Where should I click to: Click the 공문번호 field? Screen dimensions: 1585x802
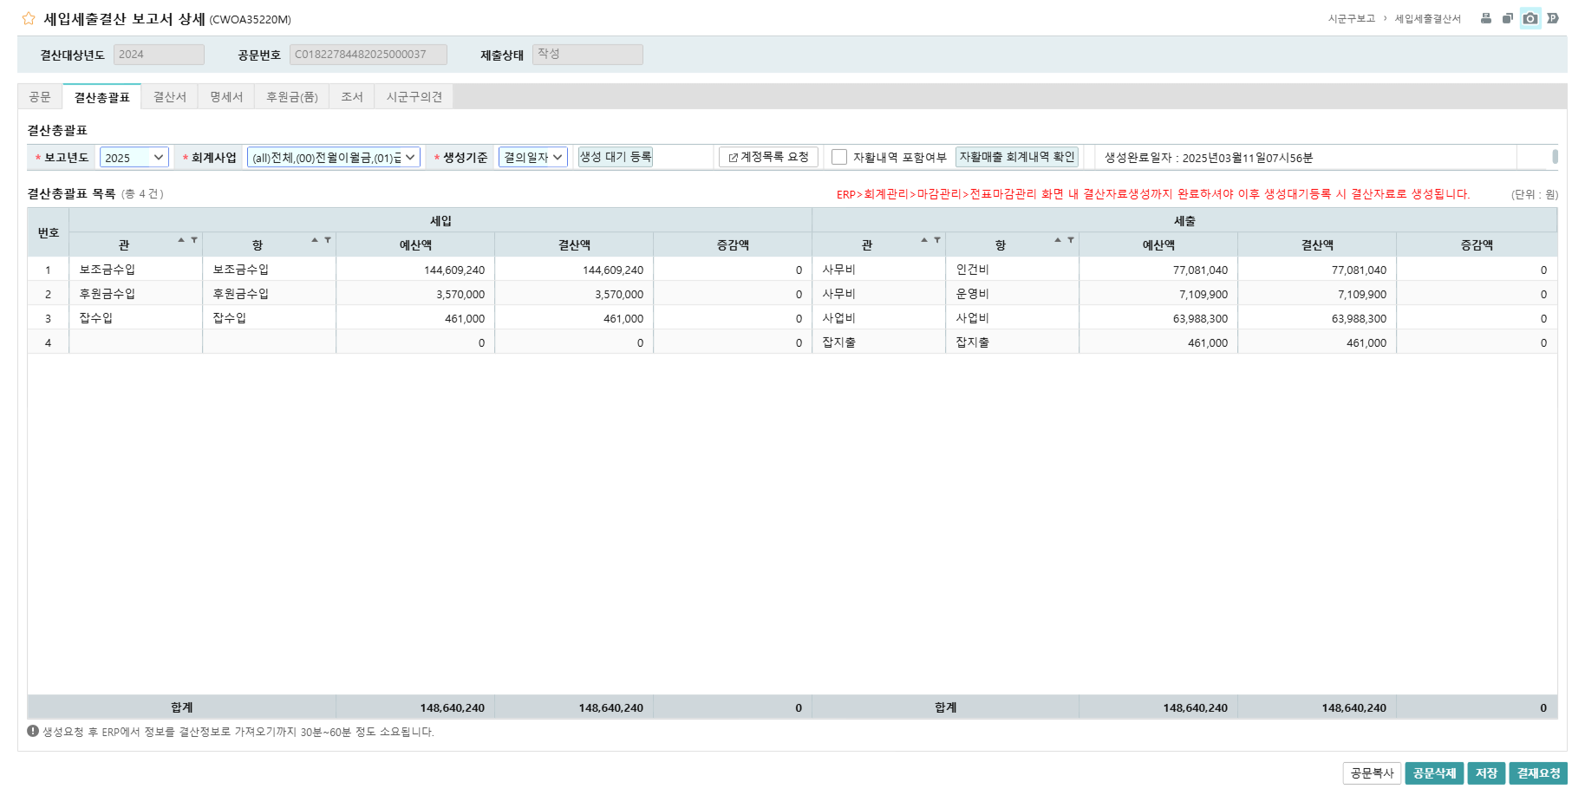369,55
